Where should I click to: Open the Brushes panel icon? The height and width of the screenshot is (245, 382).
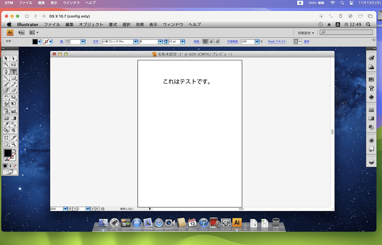(x=371, y=88)
